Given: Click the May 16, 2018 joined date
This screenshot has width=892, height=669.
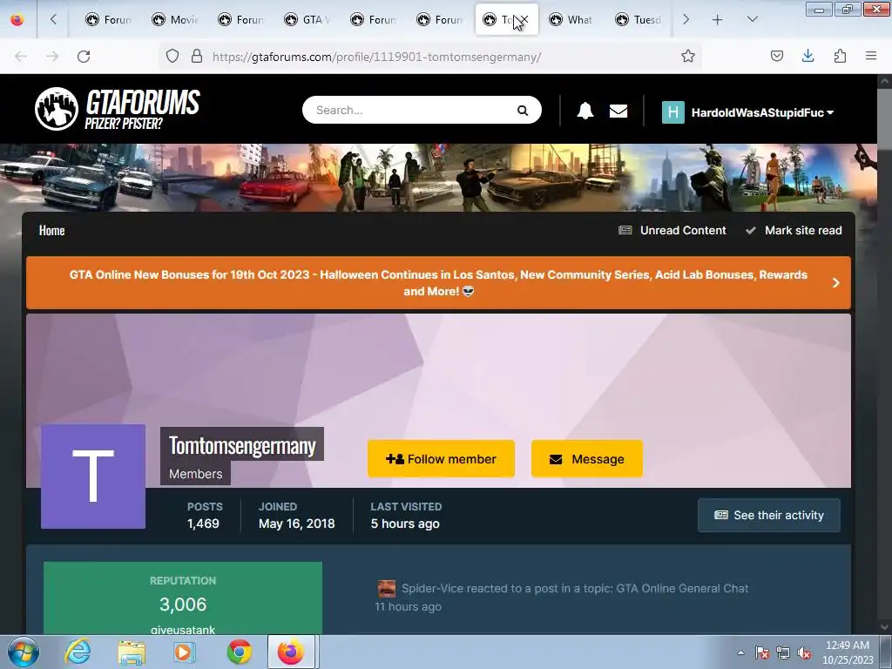Looking at the screenshot, I should click(x=296, y=524).
